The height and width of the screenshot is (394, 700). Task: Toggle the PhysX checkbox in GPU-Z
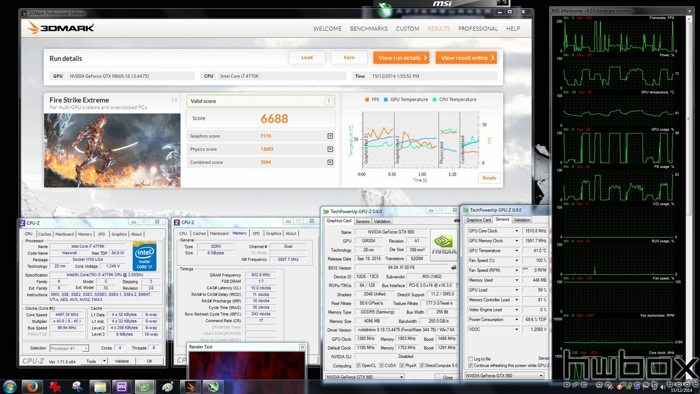(401, 366)
